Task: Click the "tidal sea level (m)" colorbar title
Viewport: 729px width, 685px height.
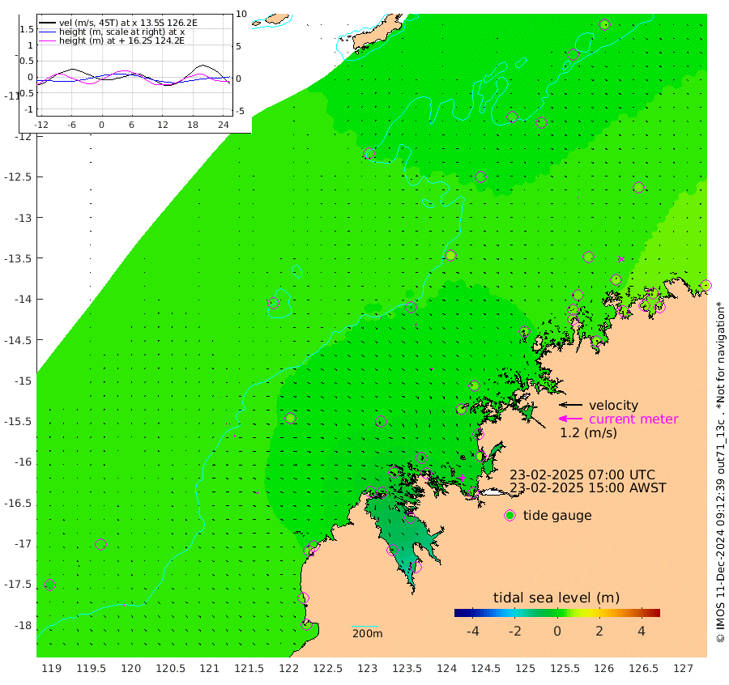Action: point(556,598)
